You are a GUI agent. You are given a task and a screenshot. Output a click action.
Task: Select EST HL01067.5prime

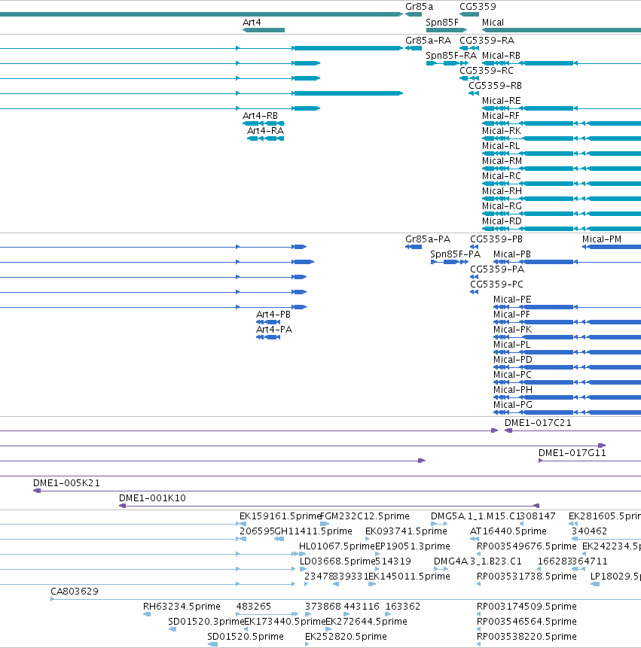pyautogui.click(x=337, y=546)
